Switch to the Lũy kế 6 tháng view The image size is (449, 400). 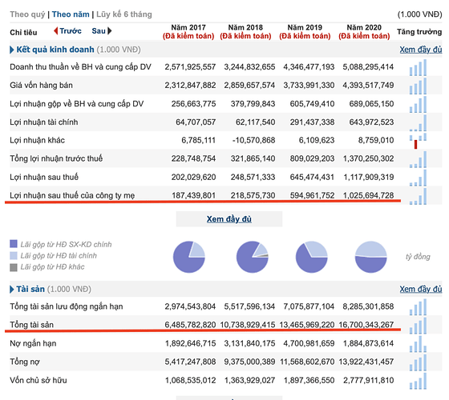(124, 14)
